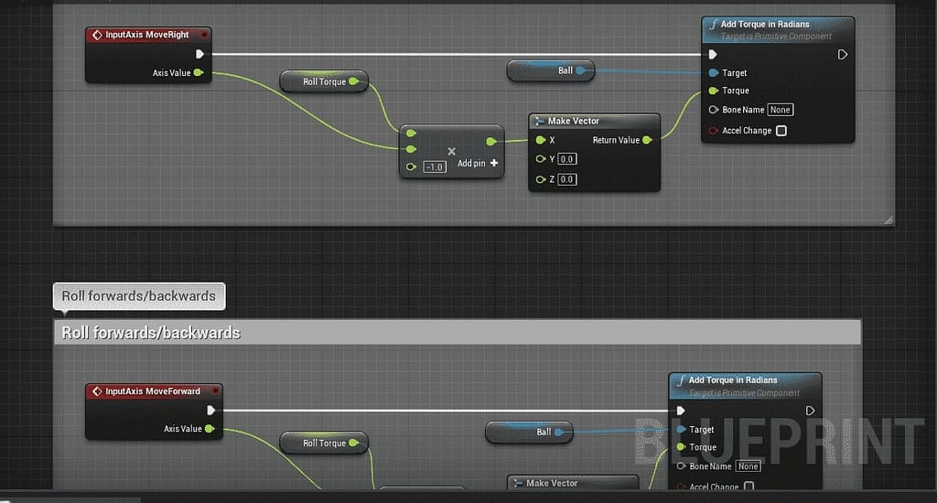This screenshot has width=937, height=503.
Task: Click the lower Roll Torque variable output pin
Action: pos(354,443)
